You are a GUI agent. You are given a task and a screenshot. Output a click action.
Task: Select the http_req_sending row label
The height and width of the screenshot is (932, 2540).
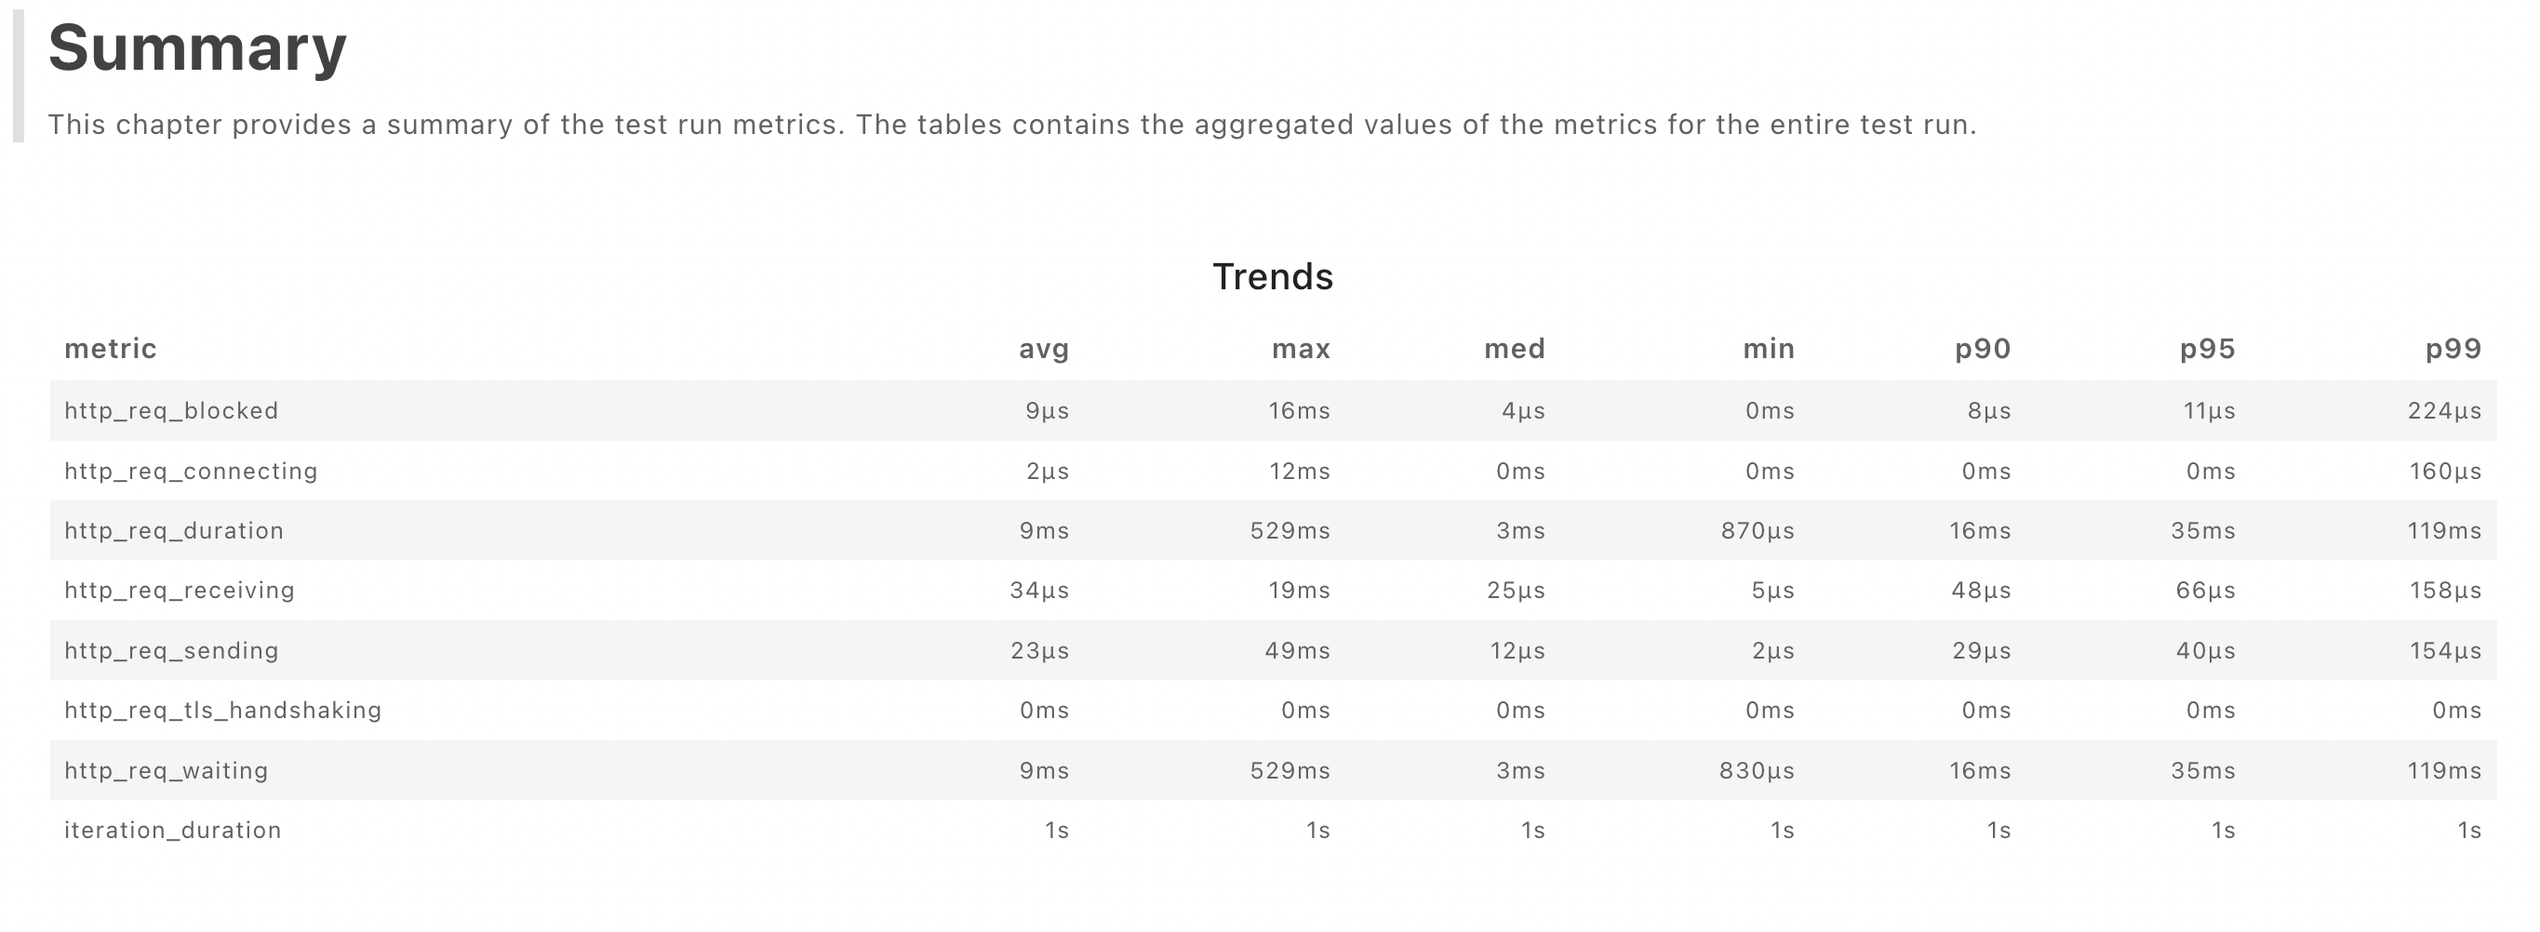[171, 651]
